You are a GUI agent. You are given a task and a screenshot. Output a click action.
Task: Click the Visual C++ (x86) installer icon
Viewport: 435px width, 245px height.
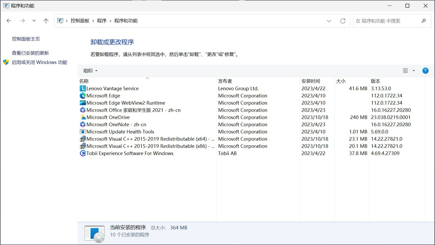[83, 146]
